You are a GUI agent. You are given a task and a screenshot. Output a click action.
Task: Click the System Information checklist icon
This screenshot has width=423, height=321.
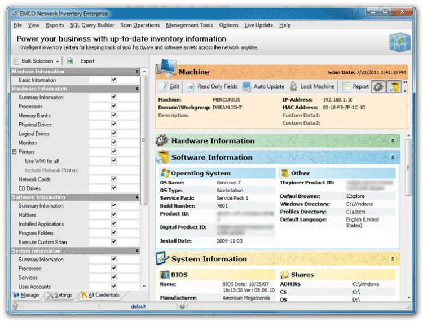[x=162, y=258]
